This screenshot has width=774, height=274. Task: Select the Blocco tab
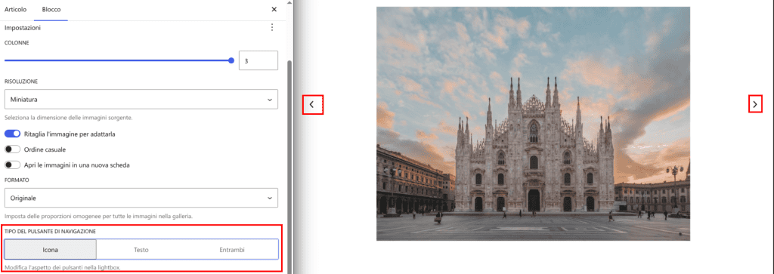point(51,9)
